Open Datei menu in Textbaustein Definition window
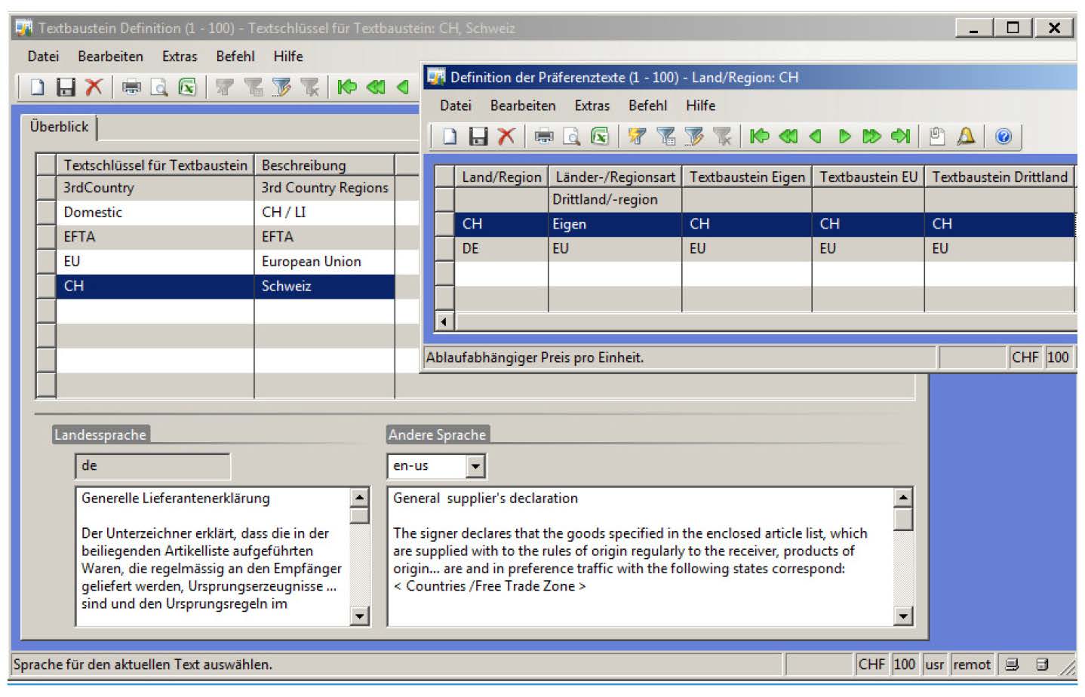This screenshot has height=697, width=1085. (43, 56)
